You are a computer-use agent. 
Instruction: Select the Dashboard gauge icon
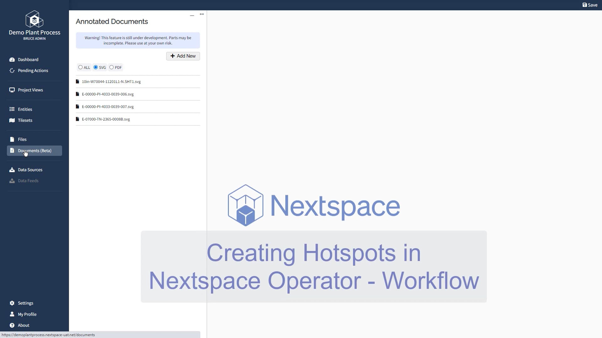(x=12, y=59)
